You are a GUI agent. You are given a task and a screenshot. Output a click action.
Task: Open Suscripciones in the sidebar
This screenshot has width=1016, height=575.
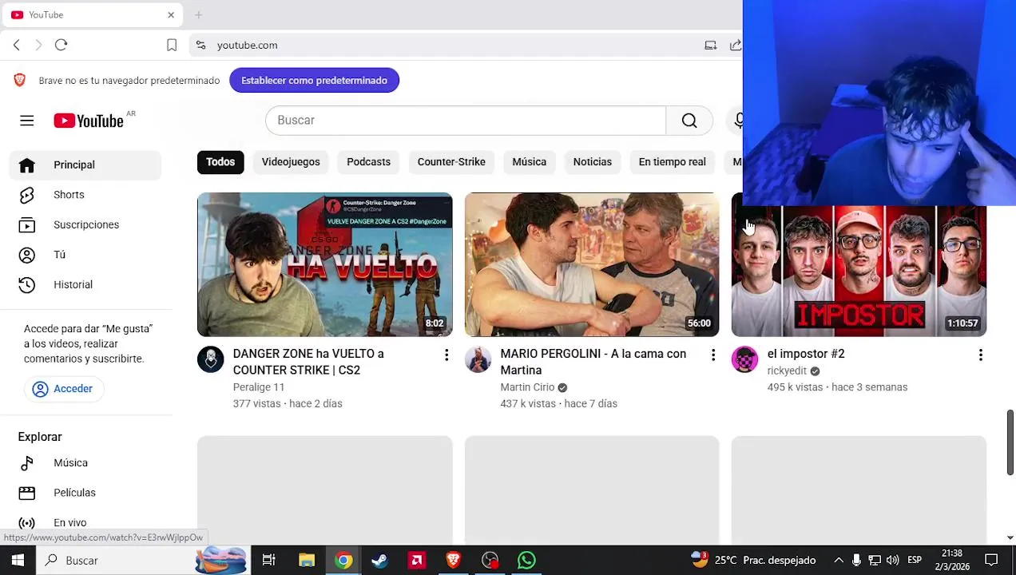[85, 225]
